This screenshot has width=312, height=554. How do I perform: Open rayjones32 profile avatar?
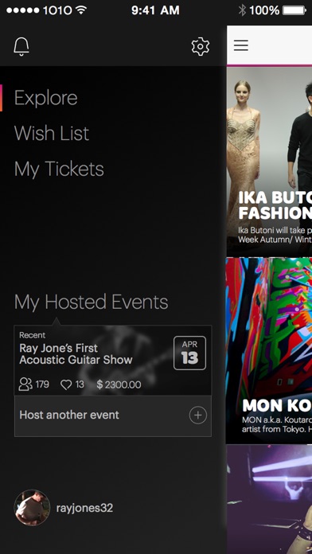(32, 508)
